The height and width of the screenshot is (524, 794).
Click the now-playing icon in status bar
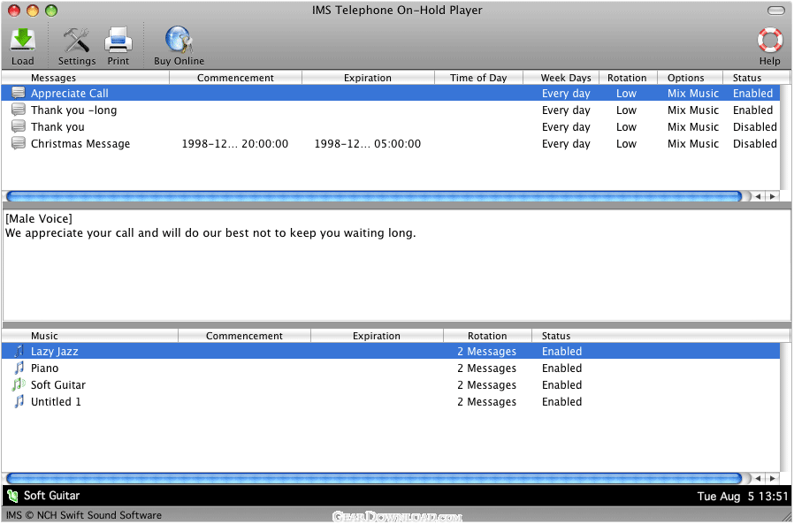tap(12, 496)
